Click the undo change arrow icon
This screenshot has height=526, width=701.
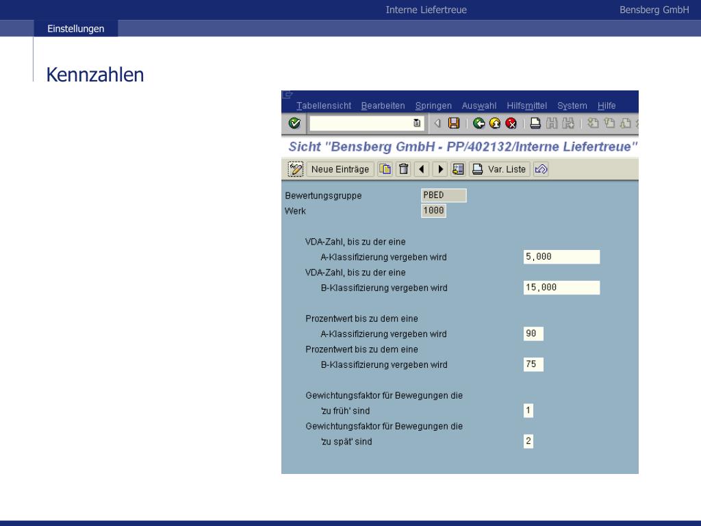coord(541,169)
